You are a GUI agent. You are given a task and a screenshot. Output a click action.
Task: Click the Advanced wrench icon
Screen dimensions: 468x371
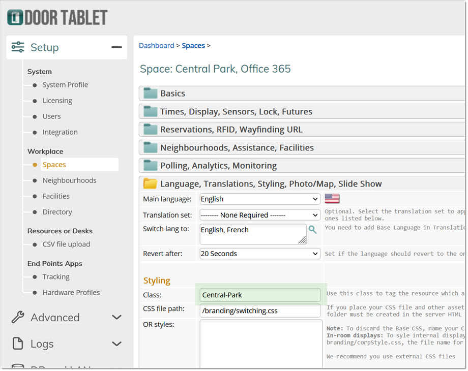coord(18,318)
